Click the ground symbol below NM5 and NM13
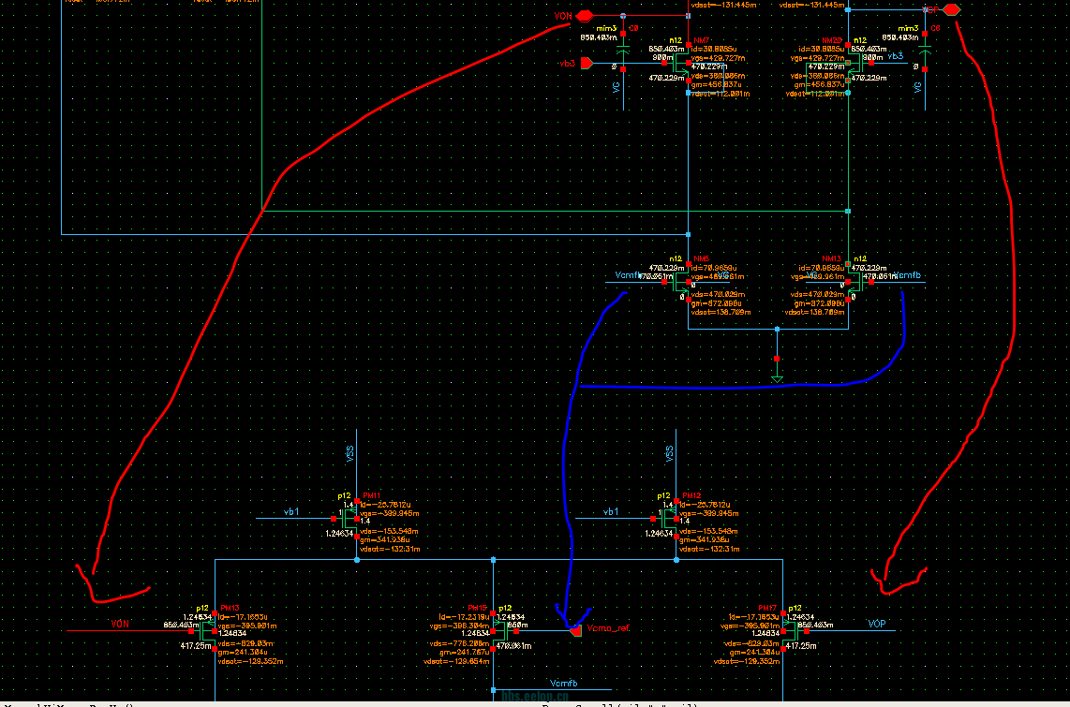Viewport: 1070px width, 707px height. coord(777,377)
